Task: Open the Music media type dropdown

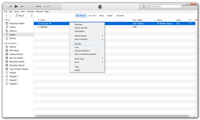Action: tap(23, 16)
